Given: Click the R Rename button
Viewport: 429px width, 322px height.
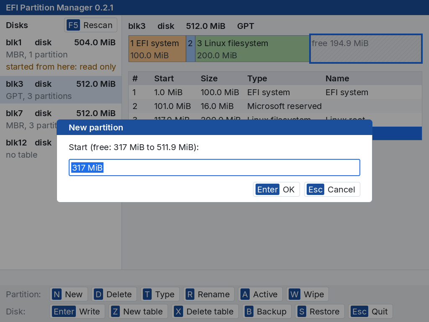Looking at the screenshot, I should pos(209,294).
